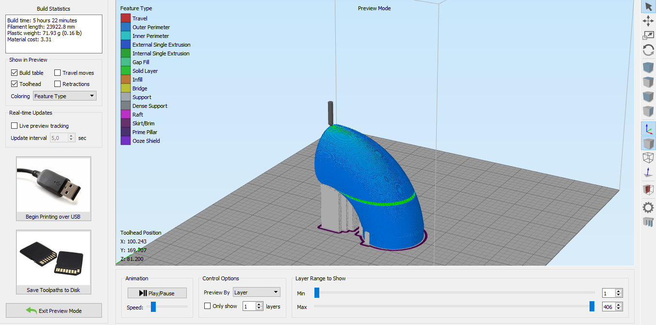Open support structures customization icon
This screenshot has height=325, width=656.
648,222
